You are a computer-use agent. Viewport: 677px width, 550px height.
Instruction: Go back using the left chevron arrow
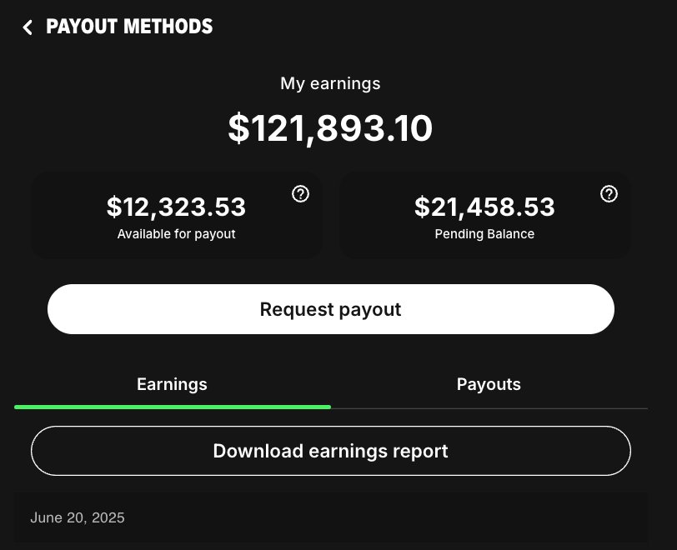click(28, 27)
